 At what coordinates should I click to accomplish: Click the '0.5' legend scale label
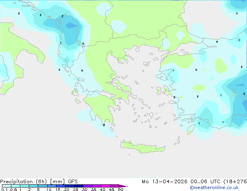(x=14, y=189)
